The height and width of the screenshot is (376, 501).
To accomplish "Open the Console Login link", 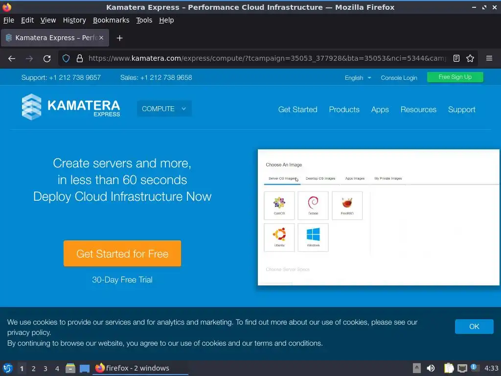I will point(399,78).
